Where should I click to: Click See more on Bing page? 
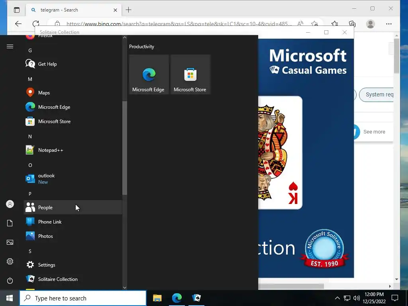point(374,131)
